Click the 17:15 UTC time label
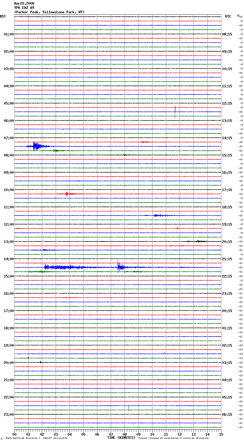Screen dimensions: 244x442 point(227,190)
